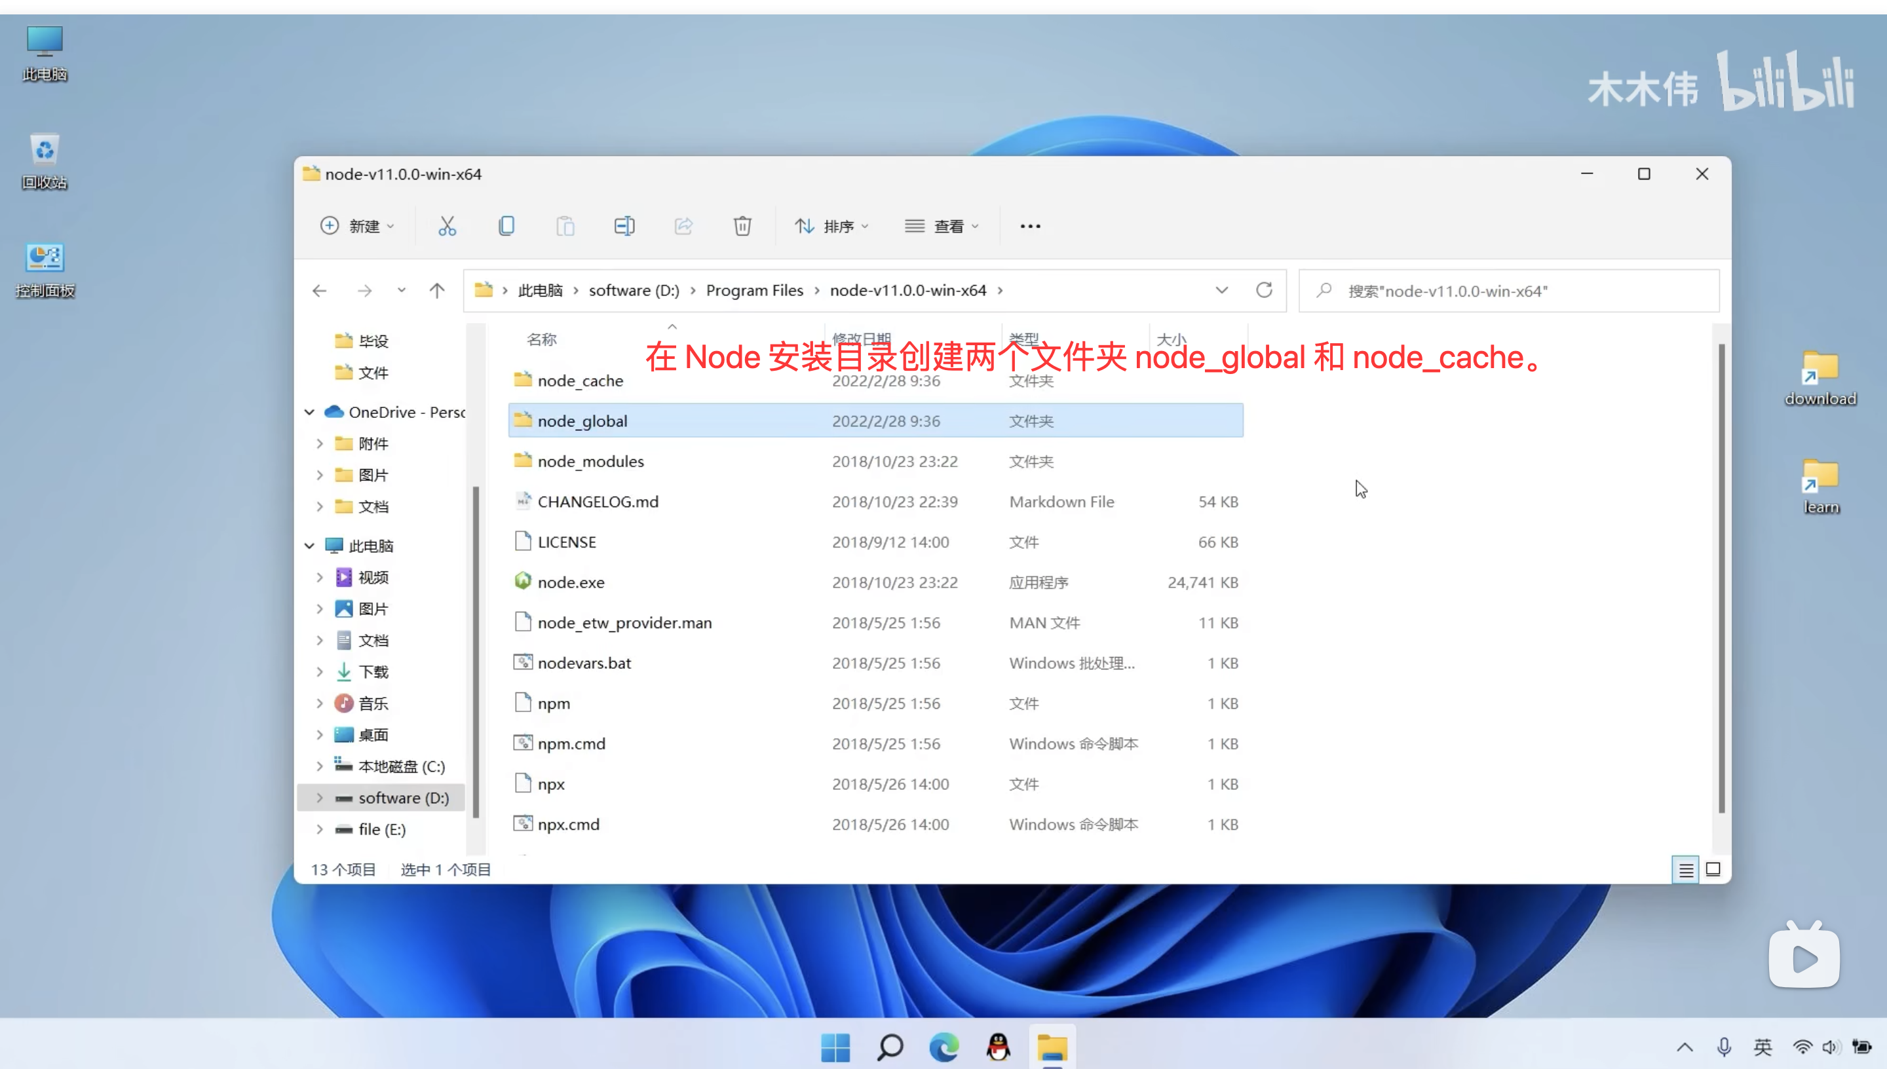Open the address bar history dropdown
Screen dimensions: 1887x1069
(x=1222, y=291)
